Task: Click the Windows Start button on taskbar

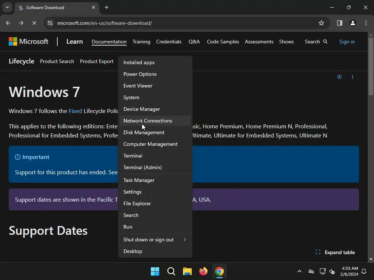Action: [x=155, y=271]
